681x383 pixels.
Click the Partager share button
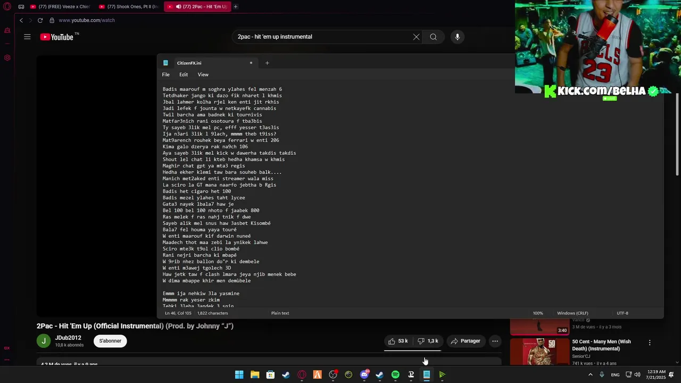465,341
